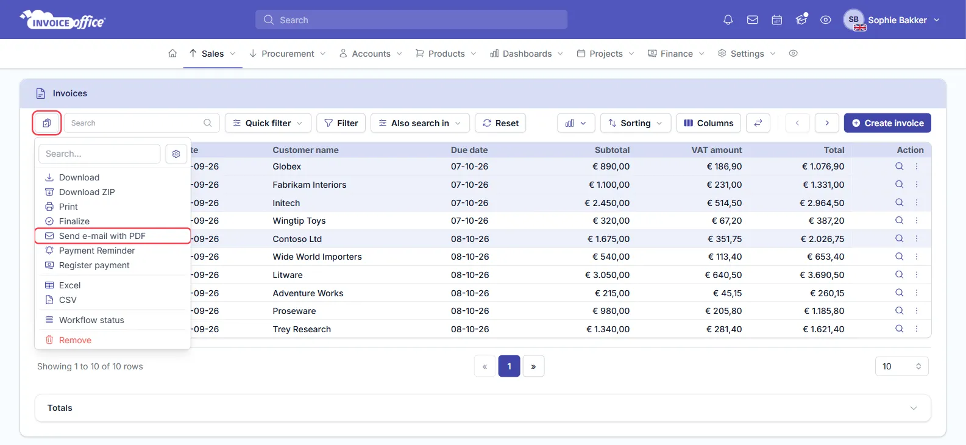Select Send e-mail with PDF
Screen dimensions: 966x445
(113, 236)
